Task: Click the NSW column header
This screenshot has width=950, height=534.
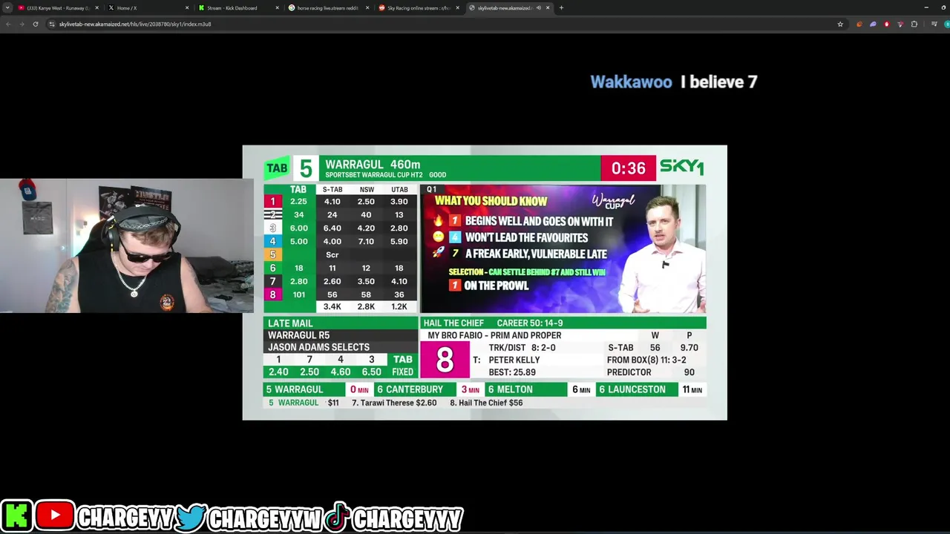Action: coord(367,189)
